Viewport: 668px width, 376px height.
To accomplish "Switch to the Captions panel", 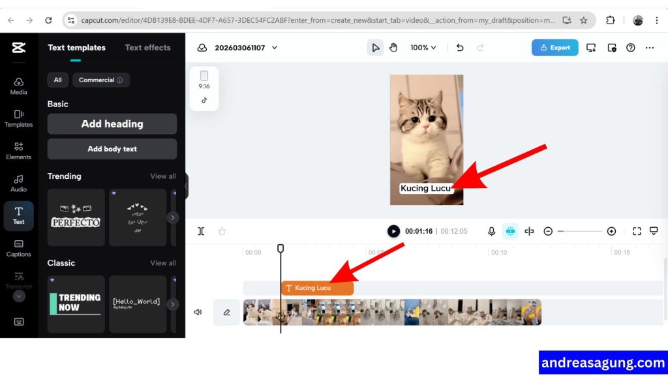I will click(19, 249).
